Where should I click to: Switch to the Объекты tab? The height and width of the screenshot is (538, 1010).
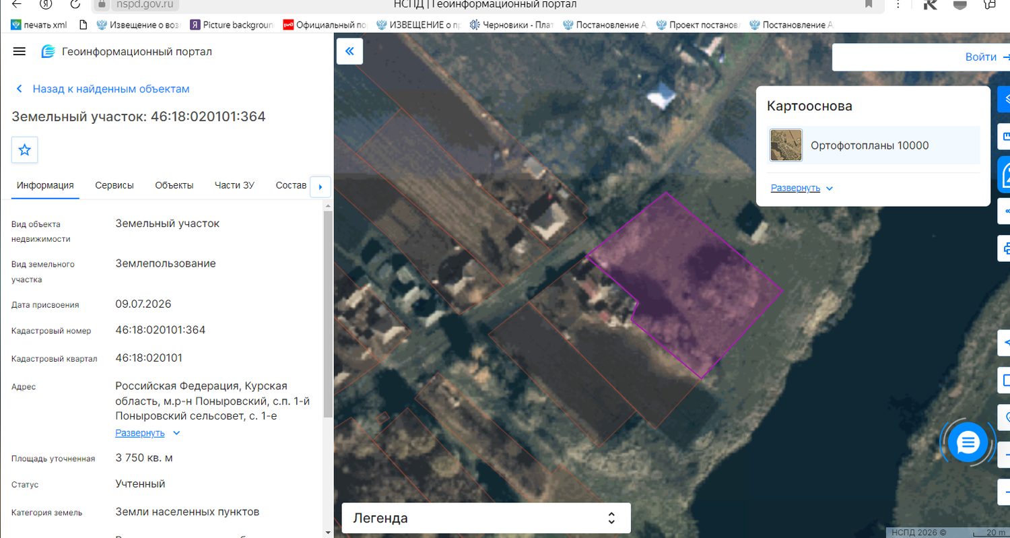point(174,185)
